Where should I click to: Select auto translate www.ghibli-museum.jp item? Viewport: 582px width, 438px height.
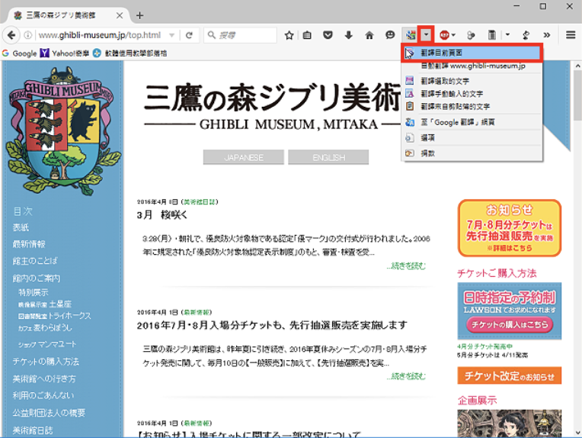tap(472, 66)
